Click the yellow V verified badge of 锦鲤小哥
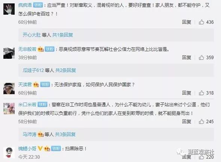Viewport: 221px width, 162px height. [40, 148]
